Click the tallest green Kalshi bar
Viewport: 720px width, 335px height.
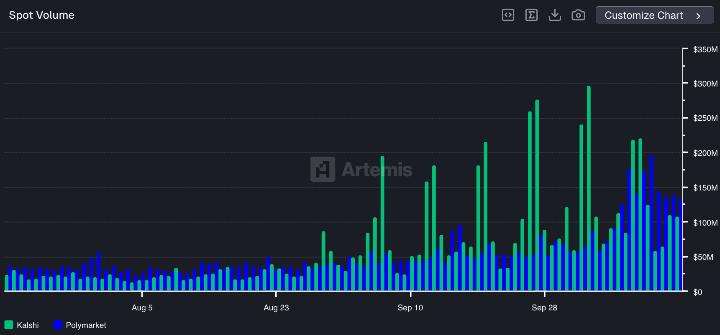click(589, 188)
